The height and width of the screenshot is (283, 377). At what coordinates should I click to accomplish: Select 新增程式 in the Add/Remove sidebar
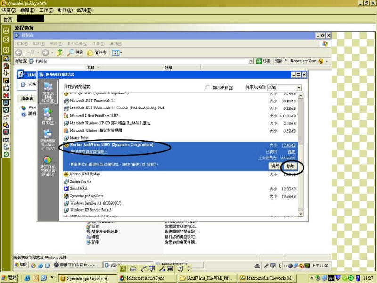[x=48, y=116]
